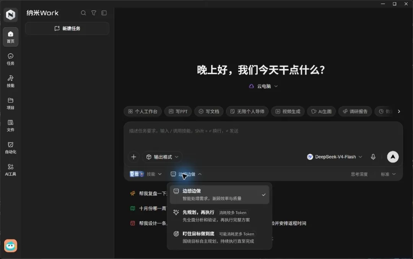Viewport: 413px width, 259px height.
Task: Click the 纳米Work logo icon
Action: click(11, 15)
